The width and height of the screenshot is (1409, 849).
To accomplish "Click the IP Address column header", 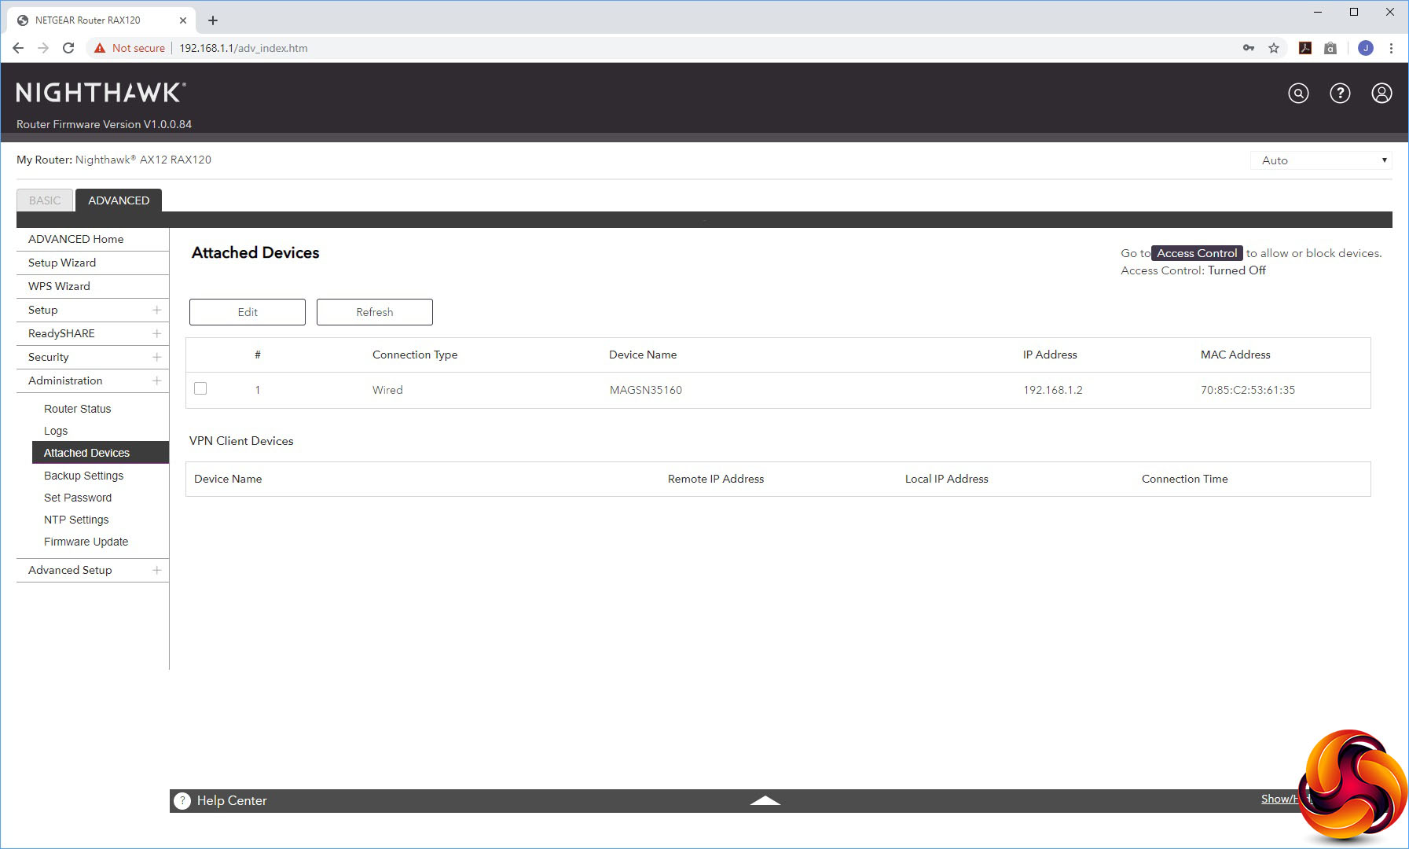I will tap(1050, 355).
